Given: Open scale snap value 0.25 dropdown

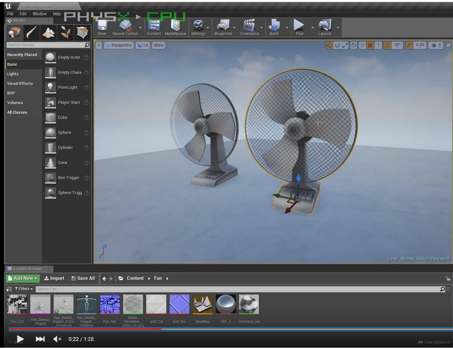Looking at the screenshot, I should tap(420, 45).
